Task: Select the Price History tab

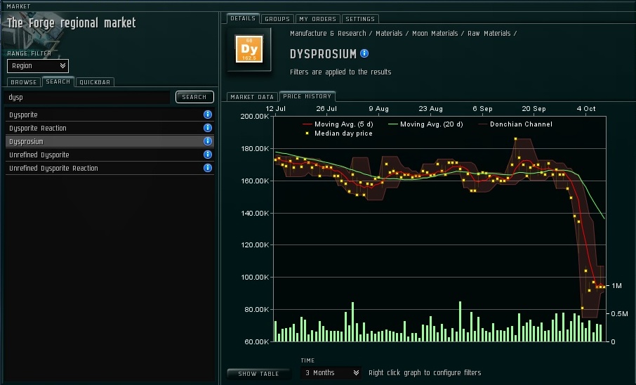Action: point(307,96)
